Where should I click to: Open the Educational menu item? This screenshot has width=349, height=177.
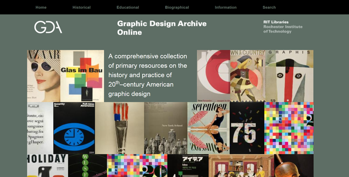pyautogui.click(x=128, y=7)
